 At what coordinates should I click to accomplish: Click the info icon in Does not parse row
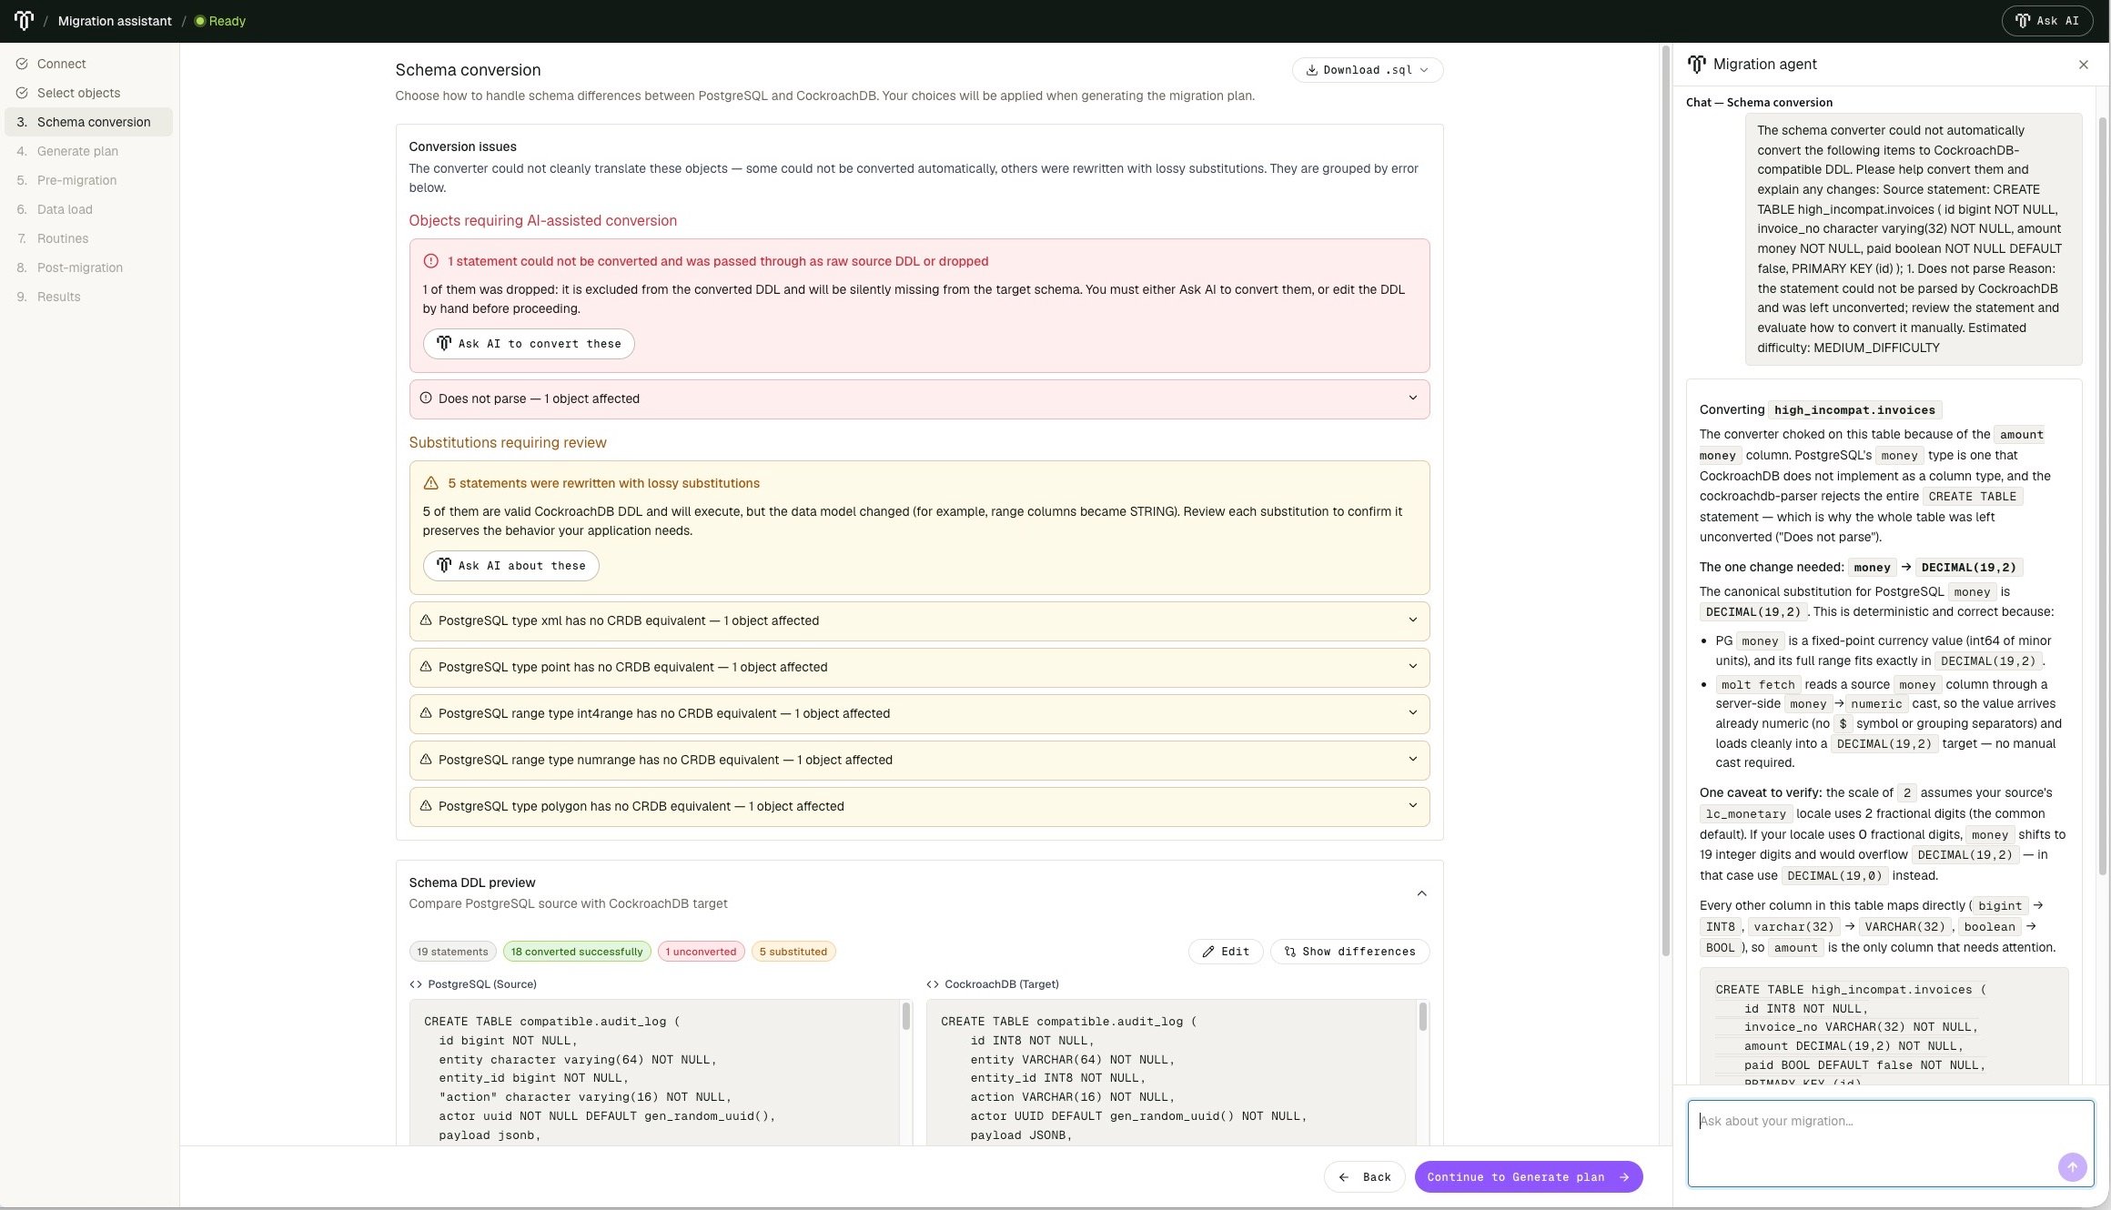[425, 398]
